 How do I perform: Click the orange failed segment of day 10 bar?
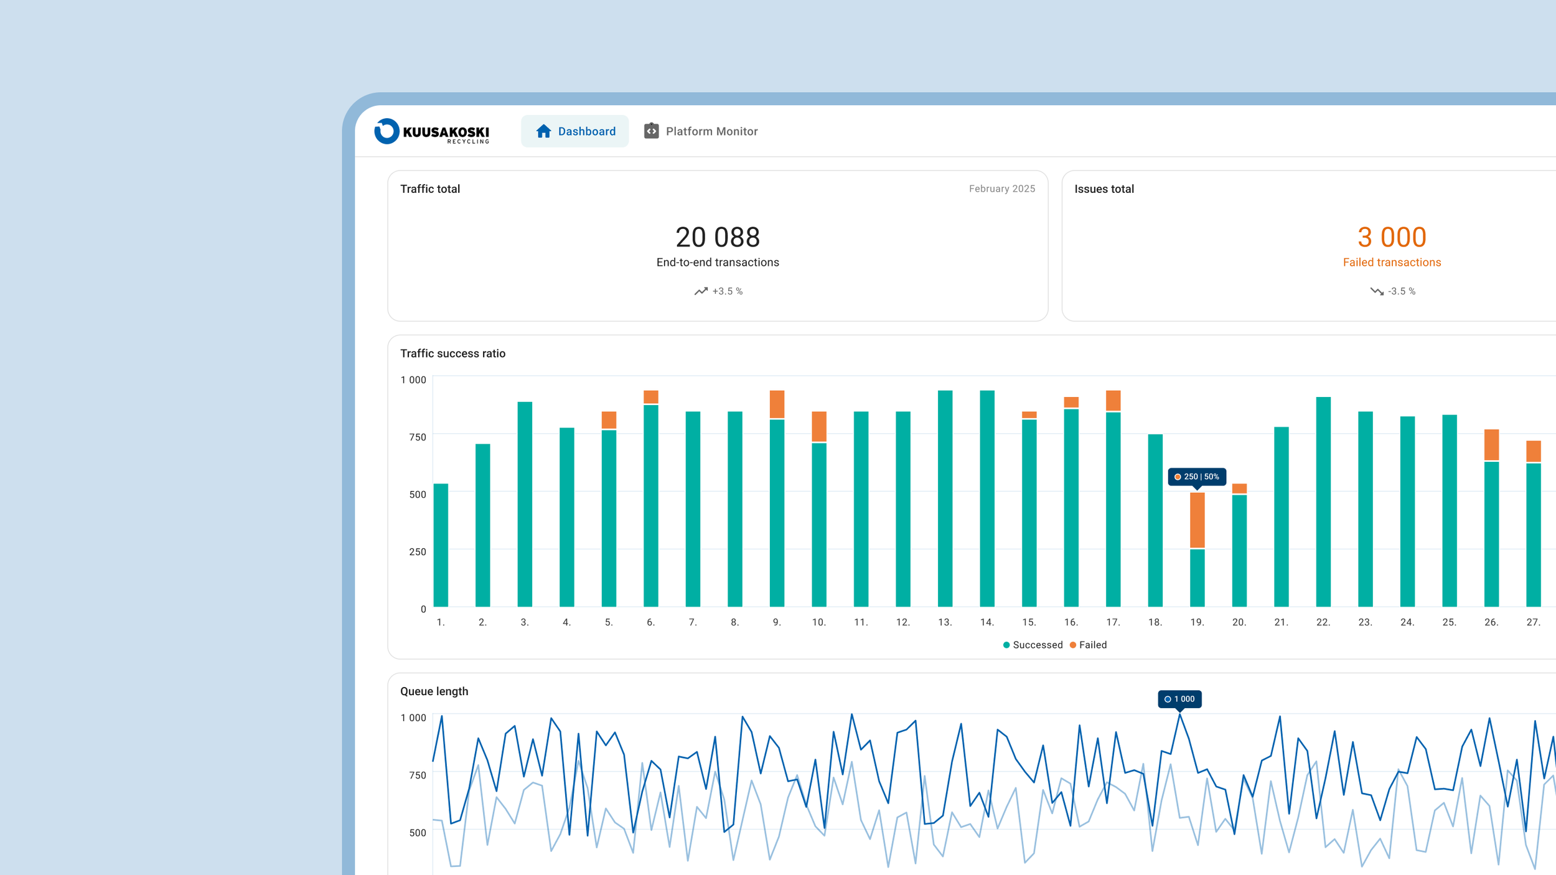point(819,426)
